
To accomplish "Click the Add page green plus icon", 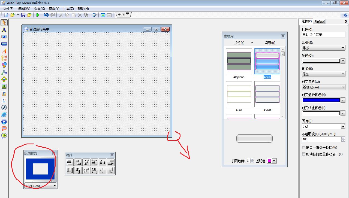I will (103, 15).
